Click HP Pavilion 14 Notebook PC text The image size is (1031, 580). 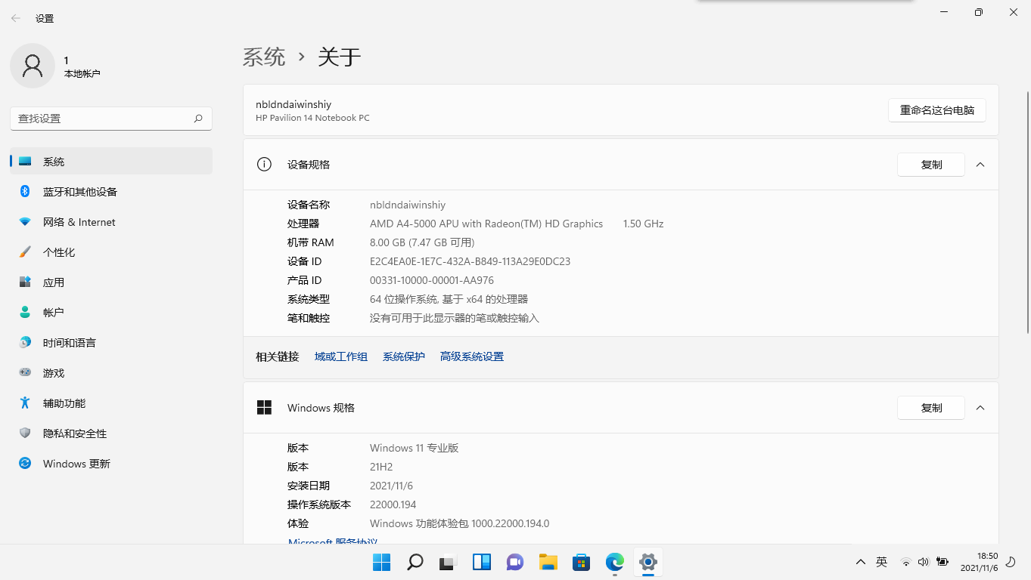pos(312,118)
